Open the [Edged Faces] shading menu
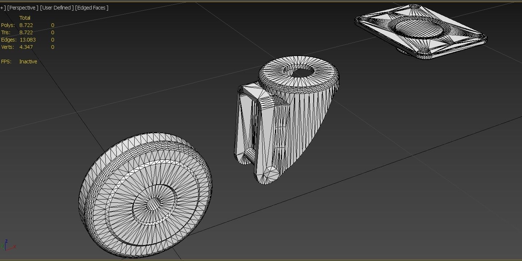 (x=92, y=8)
